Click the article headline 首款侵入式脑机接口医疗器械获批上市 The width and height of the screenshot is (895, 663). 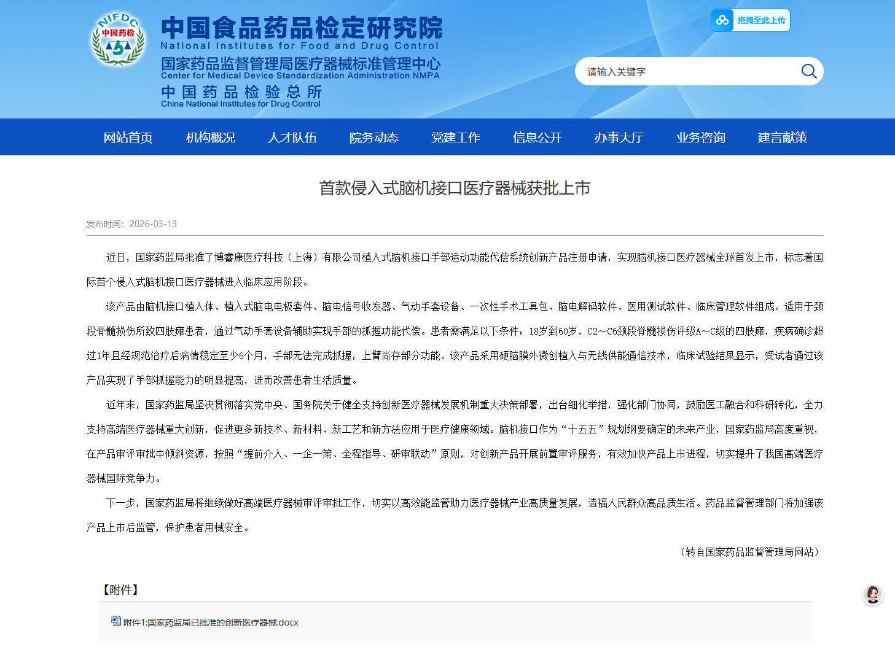click(x=455, y=188)
